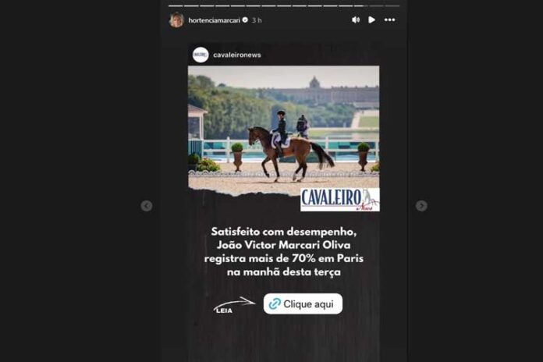
Task: Click the verified badge beside hortenciamarcari
Action: click(245, 20)
